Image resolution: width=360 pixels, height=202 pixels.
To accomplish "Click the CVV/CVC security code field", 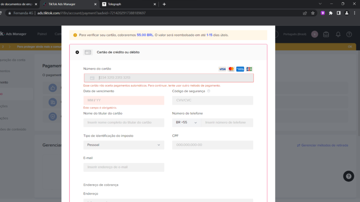I will point(213,100).
